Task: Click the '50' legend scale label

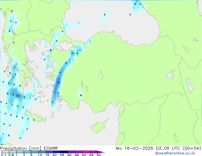Action: coord(98,155)
